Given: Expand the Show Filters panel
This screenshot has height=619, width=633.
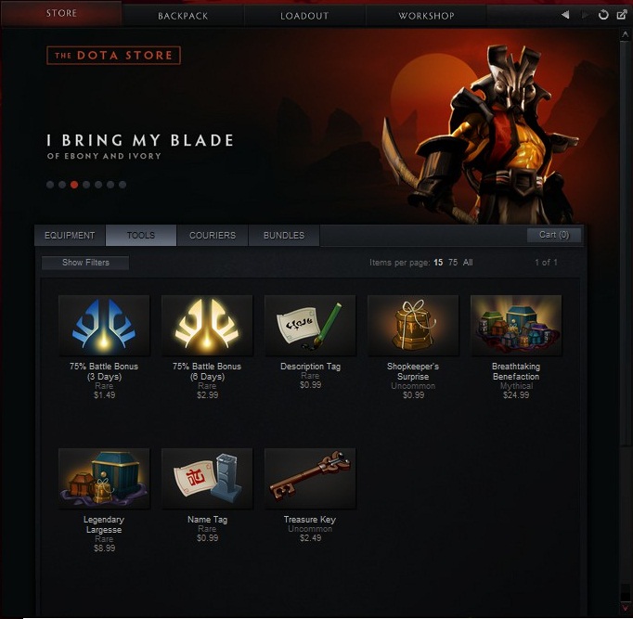Looking at the screenshot, I should pyautogui.click(x=85, y=263).
